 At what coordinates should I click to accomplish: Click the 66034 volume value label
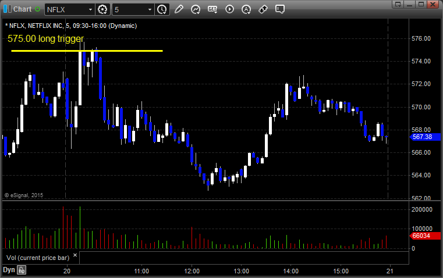(421, 236)
